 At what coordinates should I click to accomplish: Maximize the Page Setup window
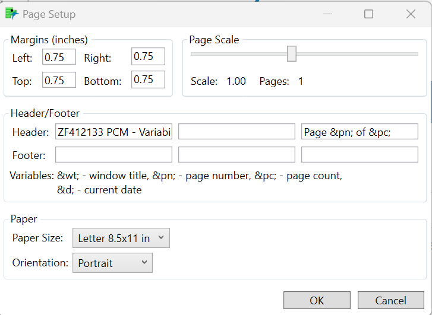click(369, 14)
